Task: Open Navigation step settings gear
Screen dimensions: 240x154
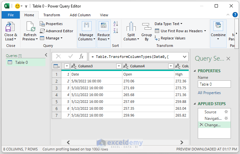Action: (226, 118)
